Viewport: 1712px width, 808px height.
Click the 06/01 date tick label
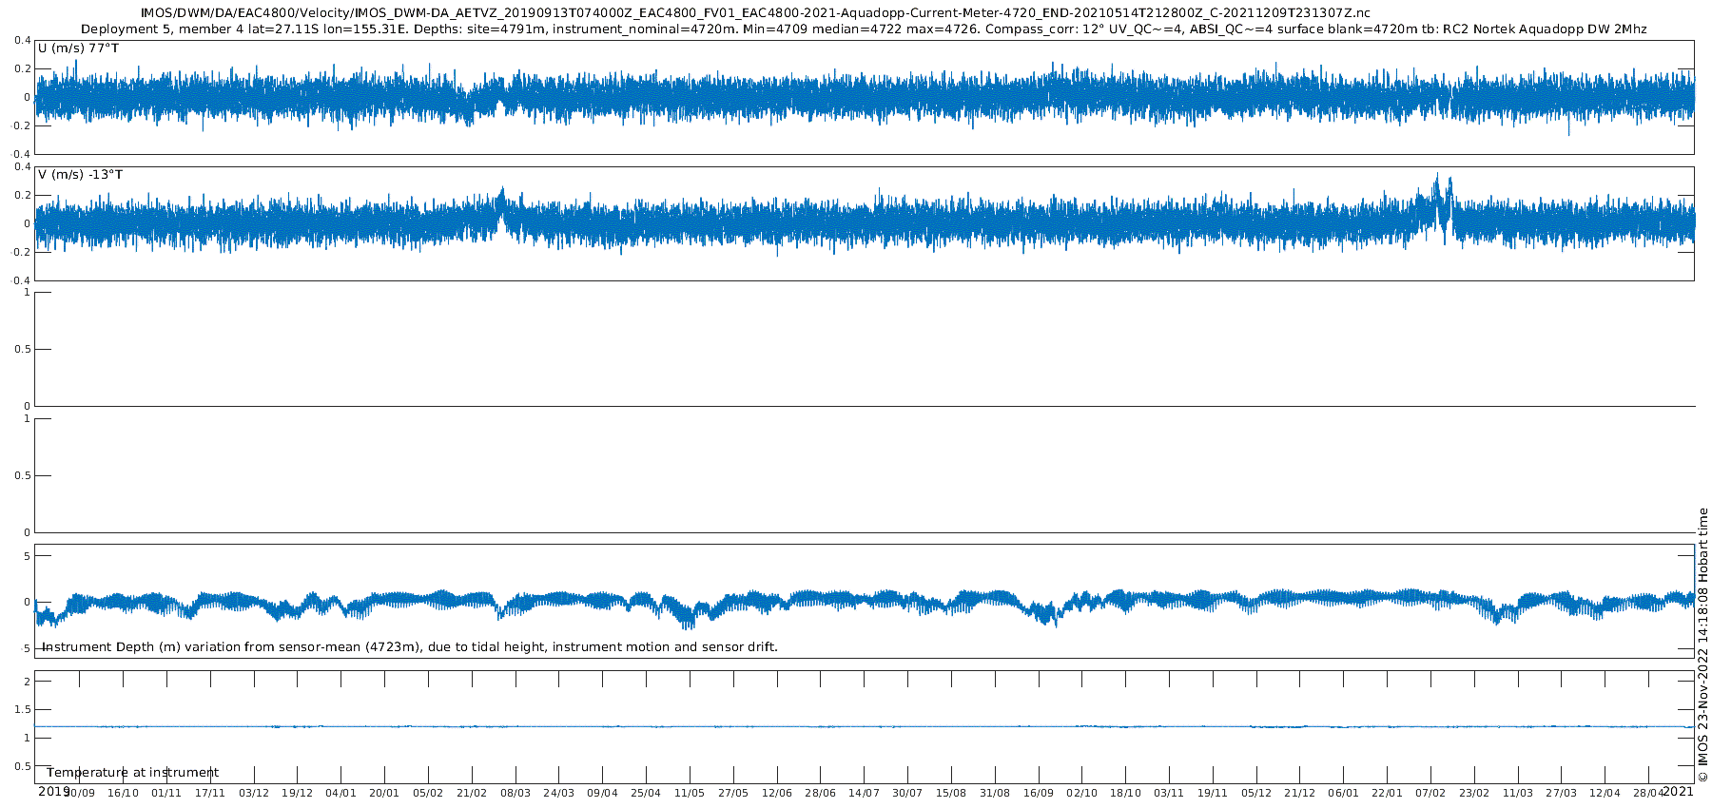(1343, 793)
